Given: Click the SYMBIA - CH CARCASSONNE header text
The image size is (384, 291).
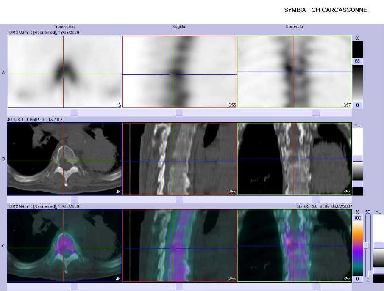Looking at the screenshot, I should tap(326, 10).
